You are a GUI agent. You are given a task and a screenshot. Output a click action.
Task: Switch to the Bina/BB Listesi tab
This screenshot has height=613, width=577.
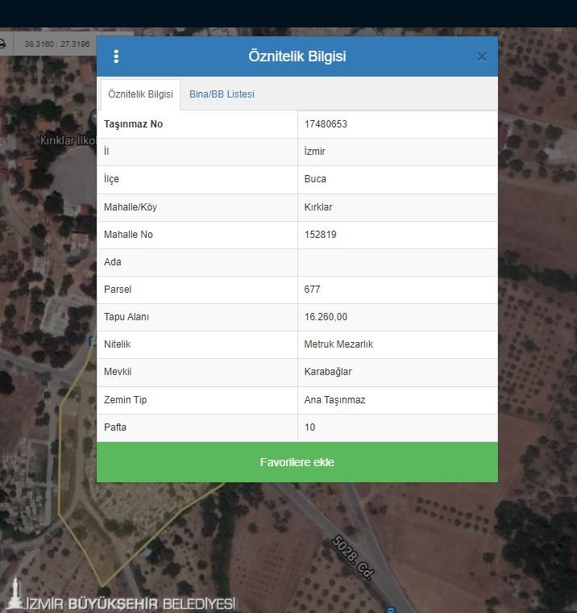222,94
